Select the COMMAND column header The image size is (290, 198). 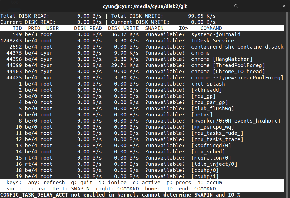(211, 28)
